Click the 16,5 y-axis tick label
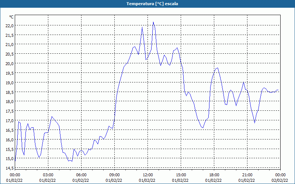This screenshot has width=295, height=184. 10,130
